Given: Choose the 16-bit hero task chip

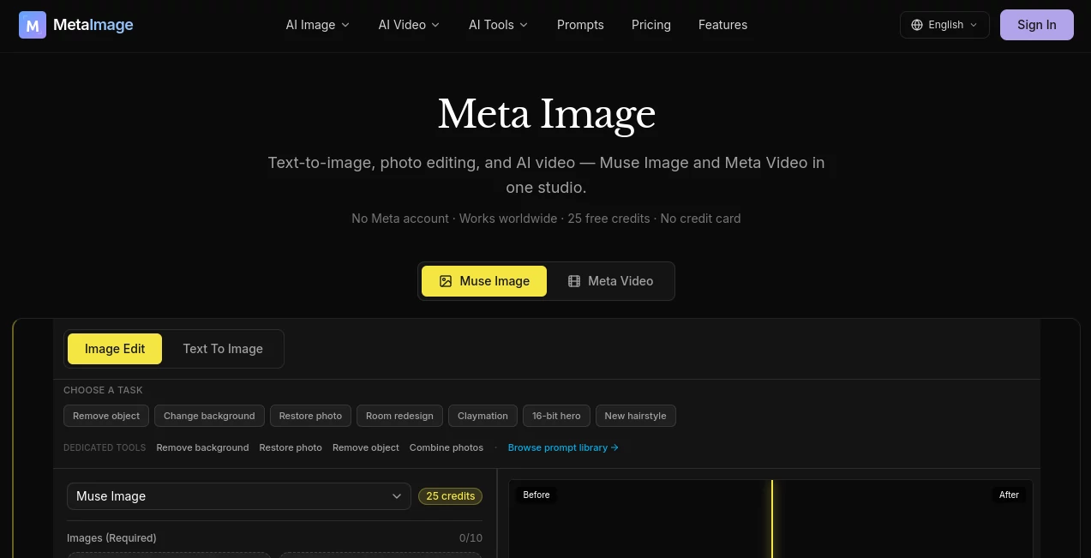Looking at the screenshot, I should point(556,416).
